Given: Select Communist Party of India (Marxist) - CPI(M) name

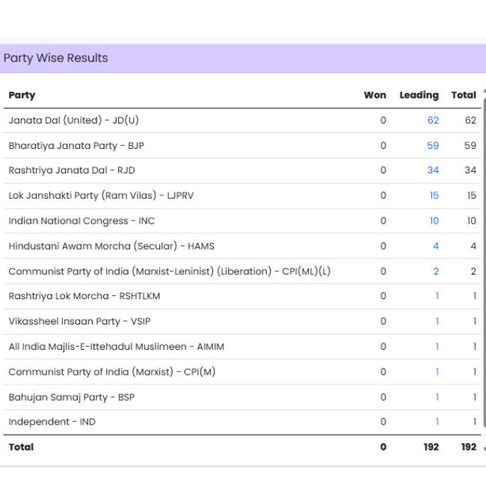Looking at the screenshot, I should tap(112, 372).
